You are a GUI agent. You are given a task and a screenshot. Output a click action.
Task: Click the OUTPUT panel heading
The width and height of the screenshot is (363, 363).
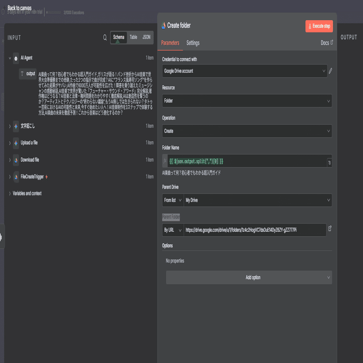[x=349, y=37]
